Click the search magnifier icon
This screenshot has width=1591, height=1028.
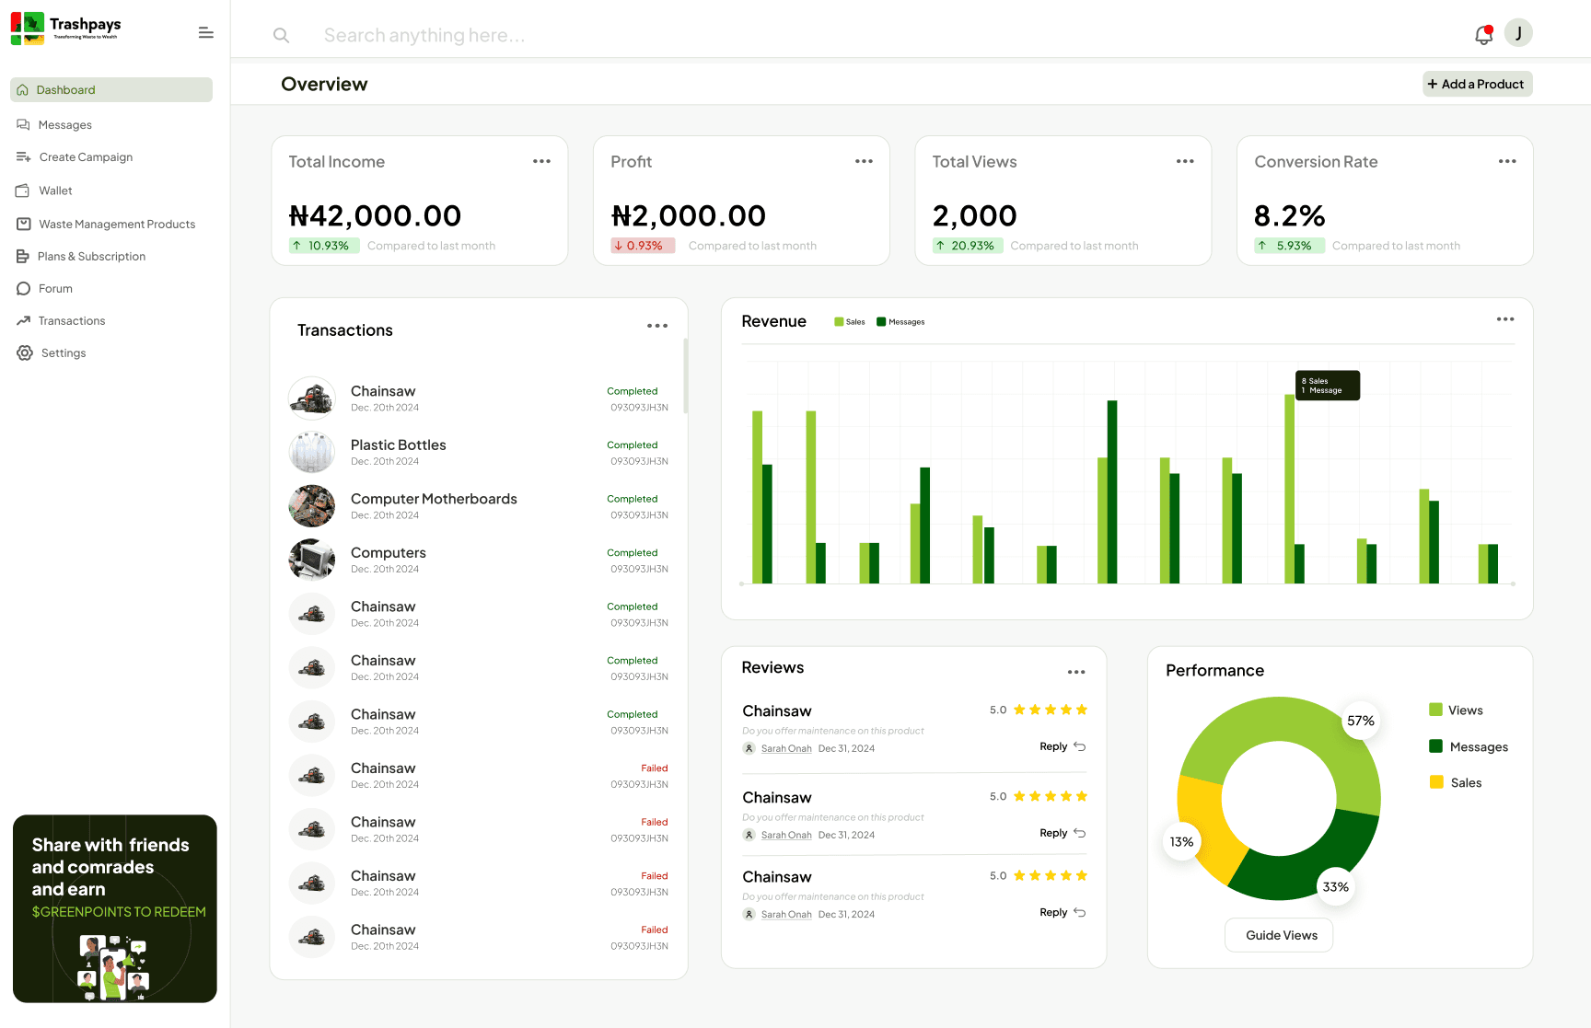(282, 36)
